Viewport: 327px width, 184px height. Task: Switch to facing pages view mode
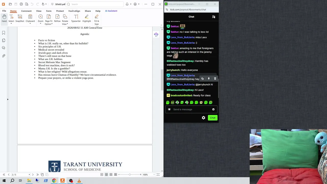[111, 175]
